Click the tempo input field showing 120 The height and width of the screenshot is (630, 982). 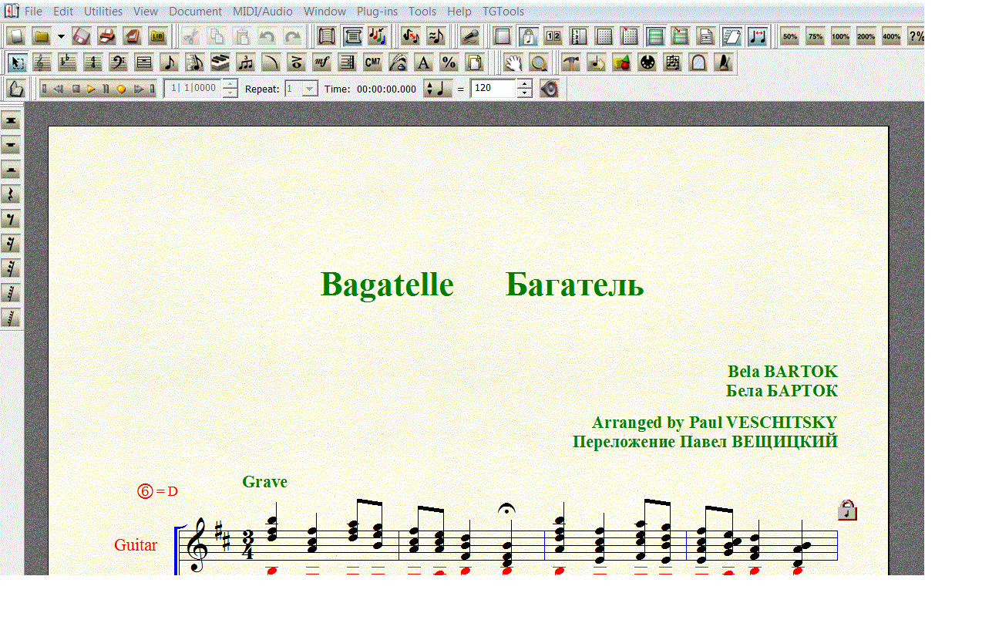tap(493, 89)
